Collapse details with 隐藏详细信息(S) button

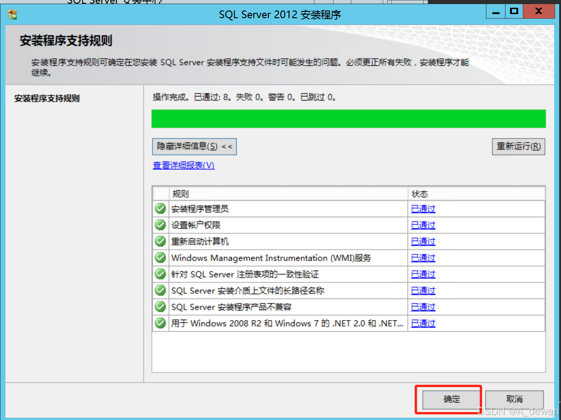point(194,146)
